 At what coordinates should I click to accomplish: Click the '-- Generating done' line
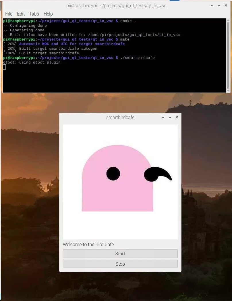point(24,30)
